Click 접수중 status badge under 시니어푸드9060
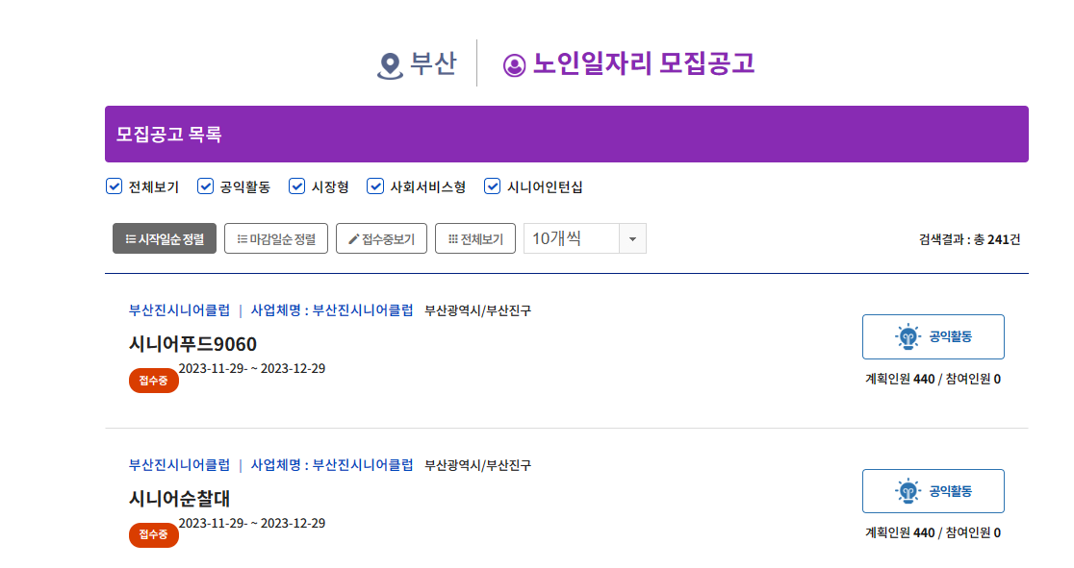1074x568 pixels. pyautogui.click(x=153, y=381)
